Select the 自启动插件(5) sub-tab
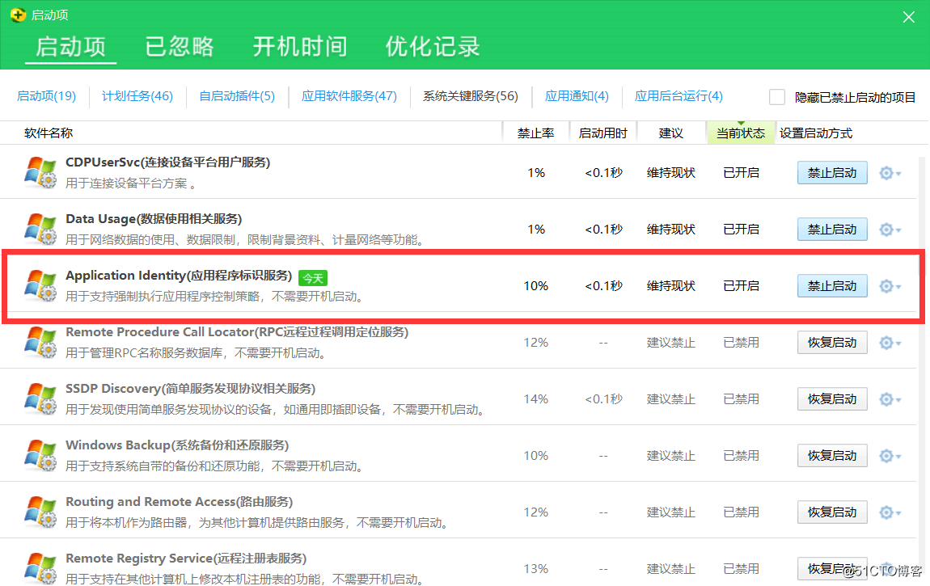Image resolution: width=930 pixels, height=586 pixels. point(237,96)
